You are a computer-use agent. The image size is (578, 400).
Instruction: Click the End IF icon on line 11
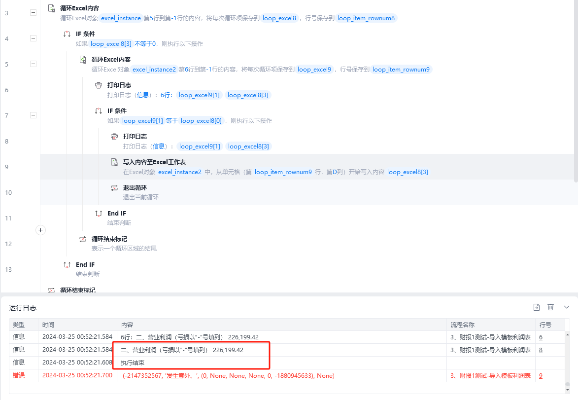pos(99,213)
